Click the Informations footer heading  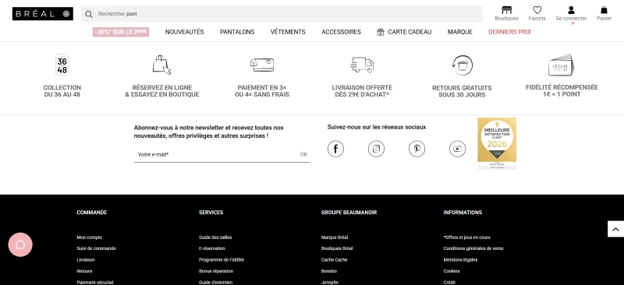(463, 213)
